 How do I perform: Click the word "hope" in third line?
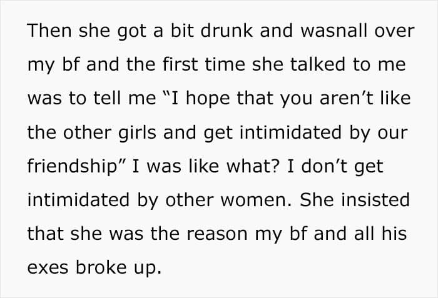208,99
